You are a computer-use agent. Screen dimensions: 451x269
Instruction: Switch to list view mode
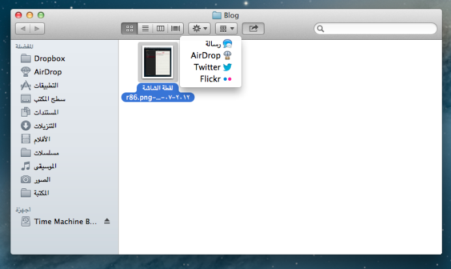(145, 29)
